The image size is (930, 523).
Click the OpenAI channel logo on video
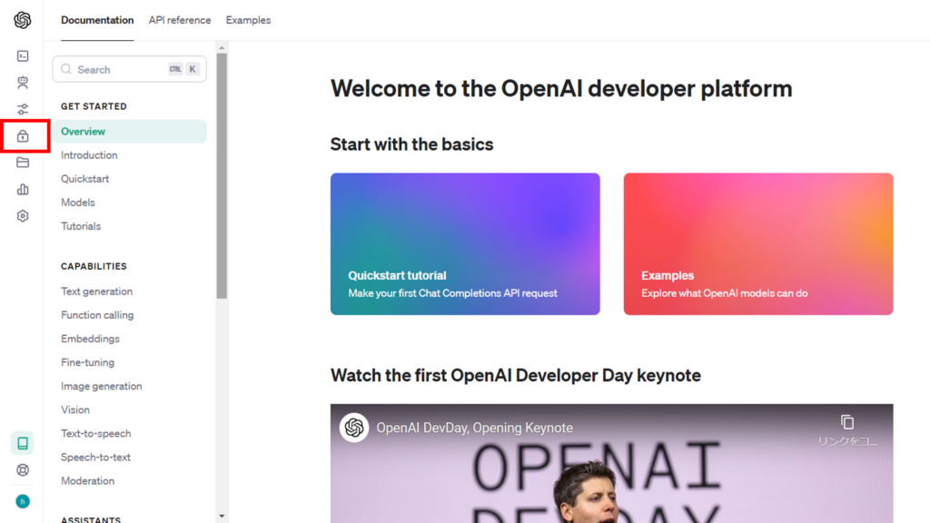(354, 428)
